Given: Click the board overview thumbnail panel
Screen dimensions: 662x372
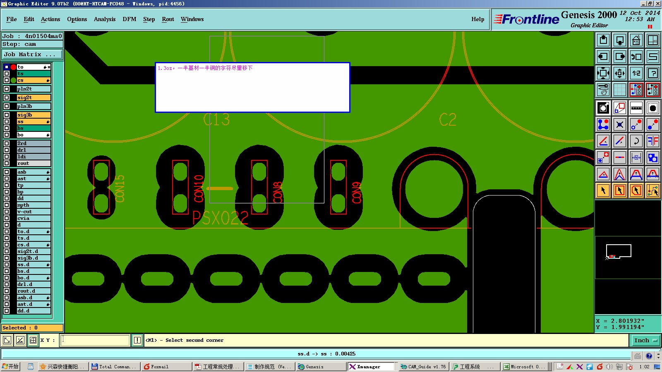Looking at the screenshot, I should [628, 258].
